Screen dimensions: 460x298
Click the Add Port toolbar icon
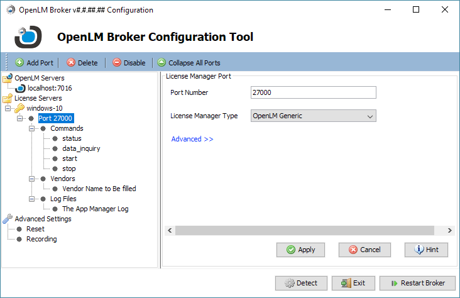(x=19, y=63)
